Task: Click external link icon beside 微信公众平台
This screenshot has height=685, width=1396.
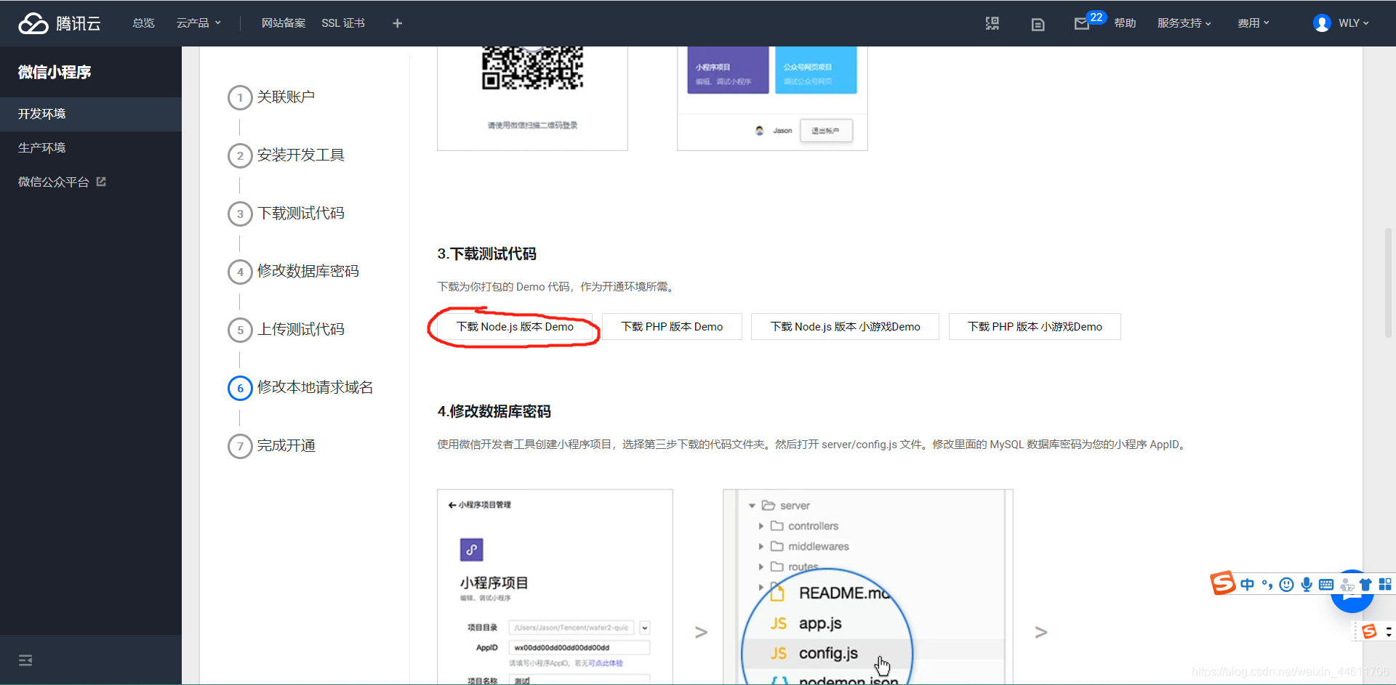Action: click(x=101, y=181)
